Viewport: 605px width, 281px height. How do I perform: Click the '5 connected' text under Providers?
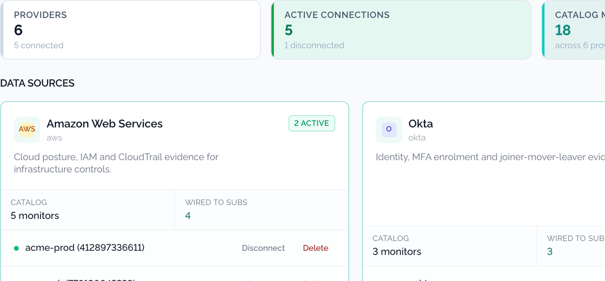tap(38, 45)
